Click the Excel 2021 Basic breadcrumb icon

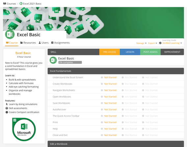[x=21, y=4]
